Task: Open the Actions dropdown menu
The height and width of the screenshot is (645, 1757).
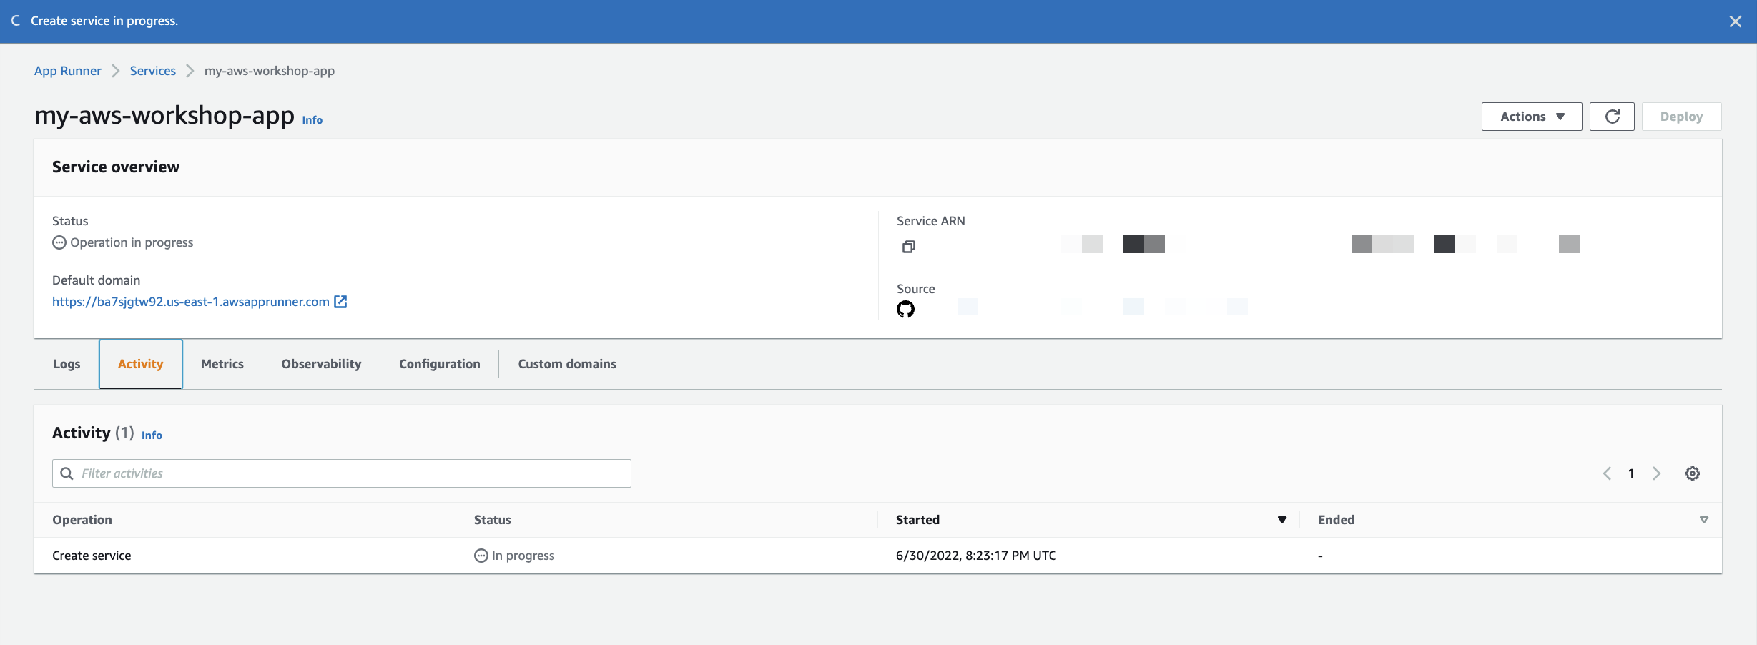Action: click(1532, 117)
